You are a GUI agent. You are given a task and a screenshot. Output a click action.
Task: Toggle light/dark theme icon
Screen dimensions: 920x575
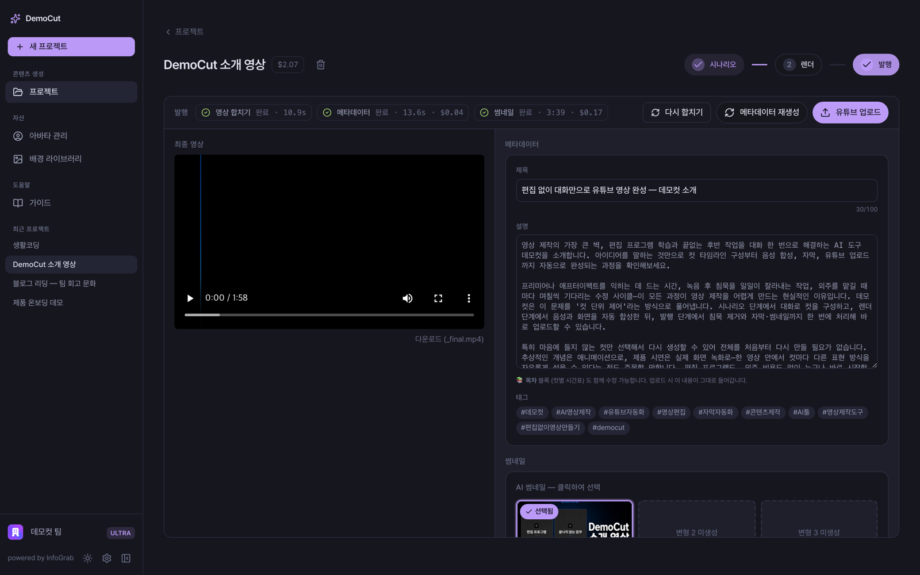point(87,558)
